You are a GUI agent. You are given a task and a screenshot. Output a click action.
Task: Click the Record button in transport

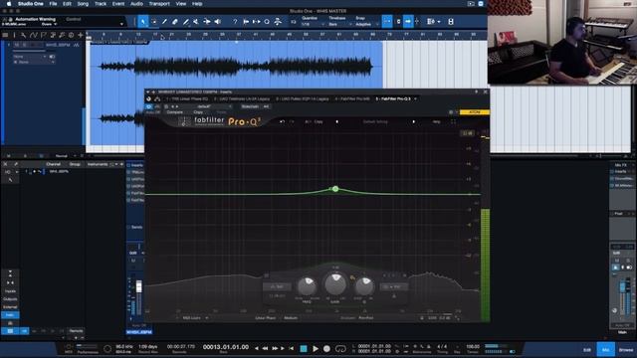326,349
